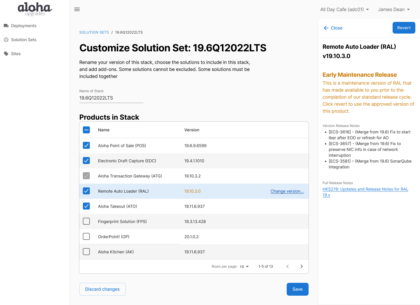Click the Name of Stack field
The height and width of the screenshot is (305, 420).
(x=111, y=98)
